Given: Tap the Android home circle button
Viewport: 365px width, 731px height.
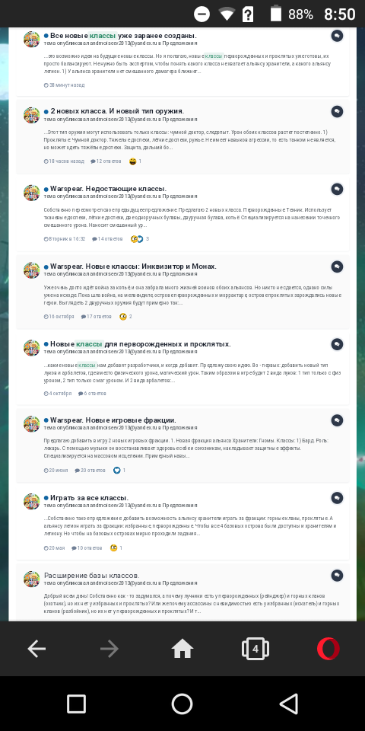Looking at the screenshot, I should [x=182, y=704].
